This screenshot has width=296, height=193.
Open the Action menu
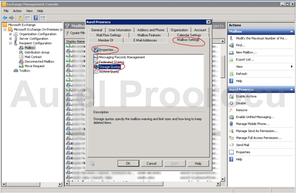coord(17,11)
